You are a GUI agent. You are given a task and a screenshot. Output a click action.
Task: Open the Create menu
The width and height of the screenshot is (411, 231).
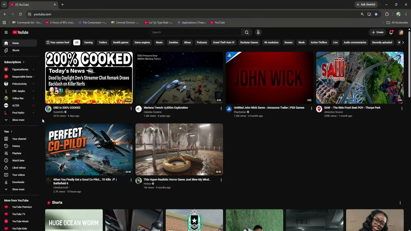pos(378,32)
